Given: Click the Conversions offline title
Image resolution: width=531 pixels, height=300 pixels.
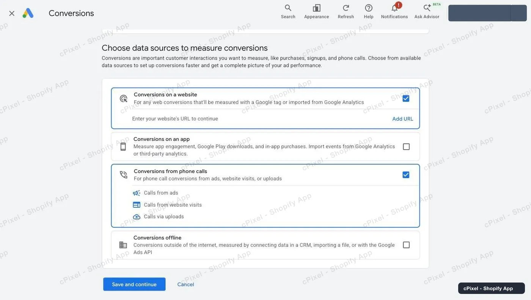Looking at the screenshot, I should coord(157,238).
